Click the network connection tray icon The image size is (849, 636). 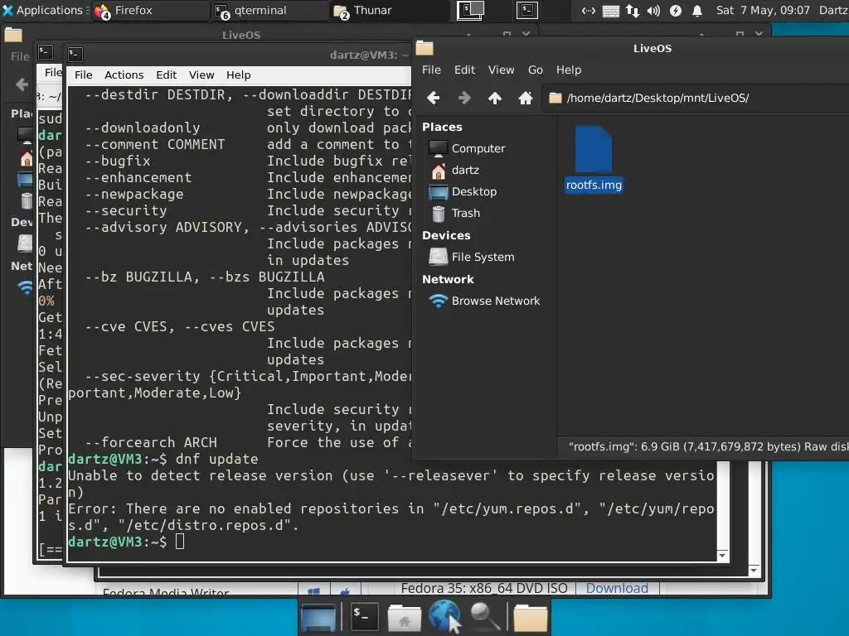(633, 11)
